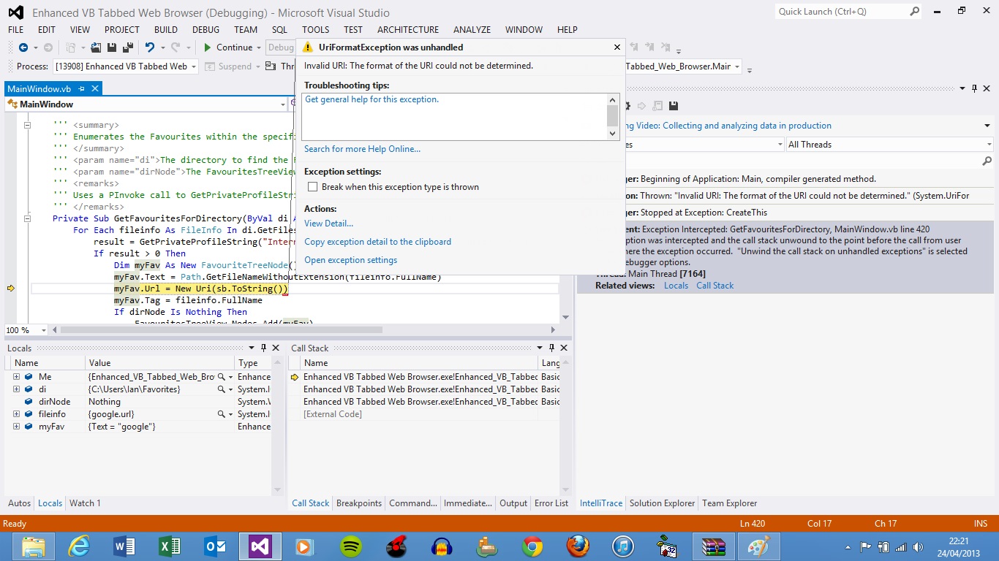Click the Call Stack panel pin icon
The width and height of the screenshot is (999, 561).
pyautogui.click(x=551, y=348)
